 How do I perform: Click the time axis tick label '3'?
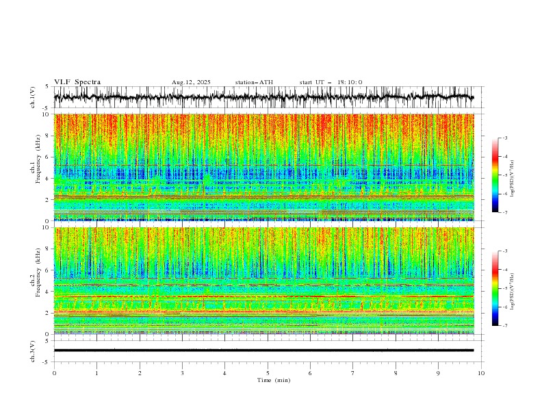pyautogui.click(x=182, y=373)
